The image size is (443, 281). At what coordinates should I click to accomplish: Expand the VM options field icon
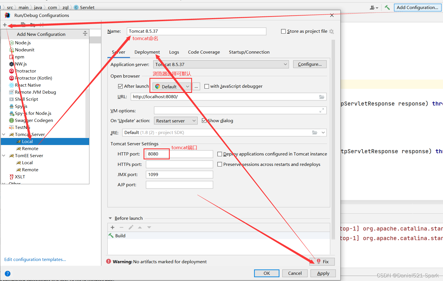pos(321,111)
